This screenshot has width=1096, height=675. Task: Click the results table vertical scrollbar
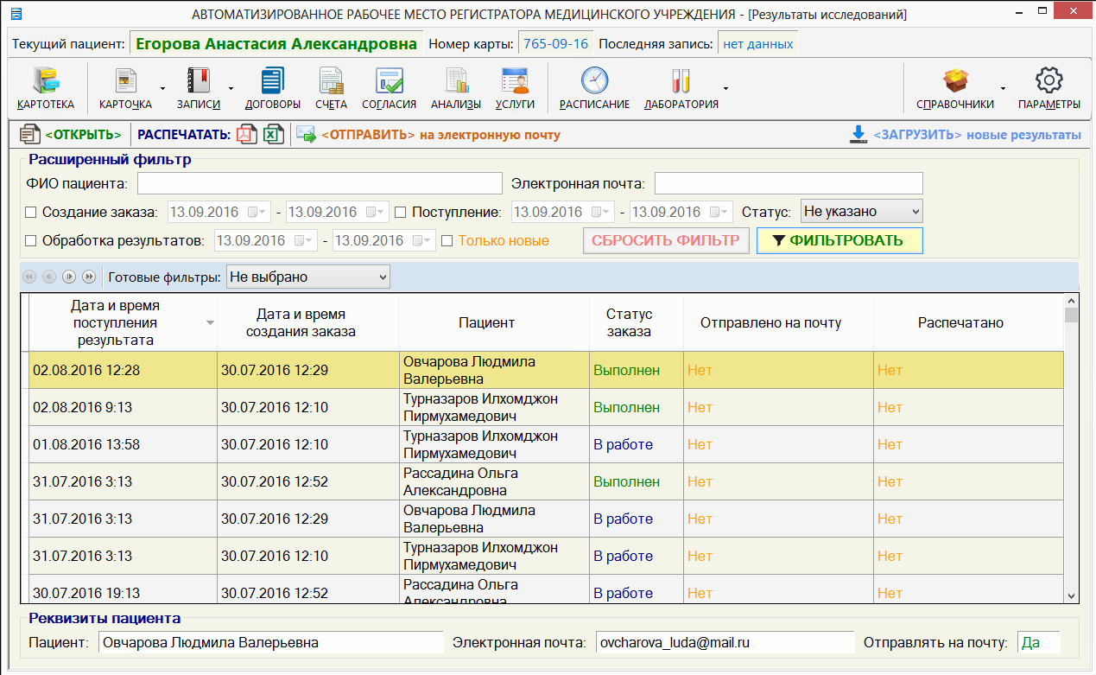point(1071,449)
